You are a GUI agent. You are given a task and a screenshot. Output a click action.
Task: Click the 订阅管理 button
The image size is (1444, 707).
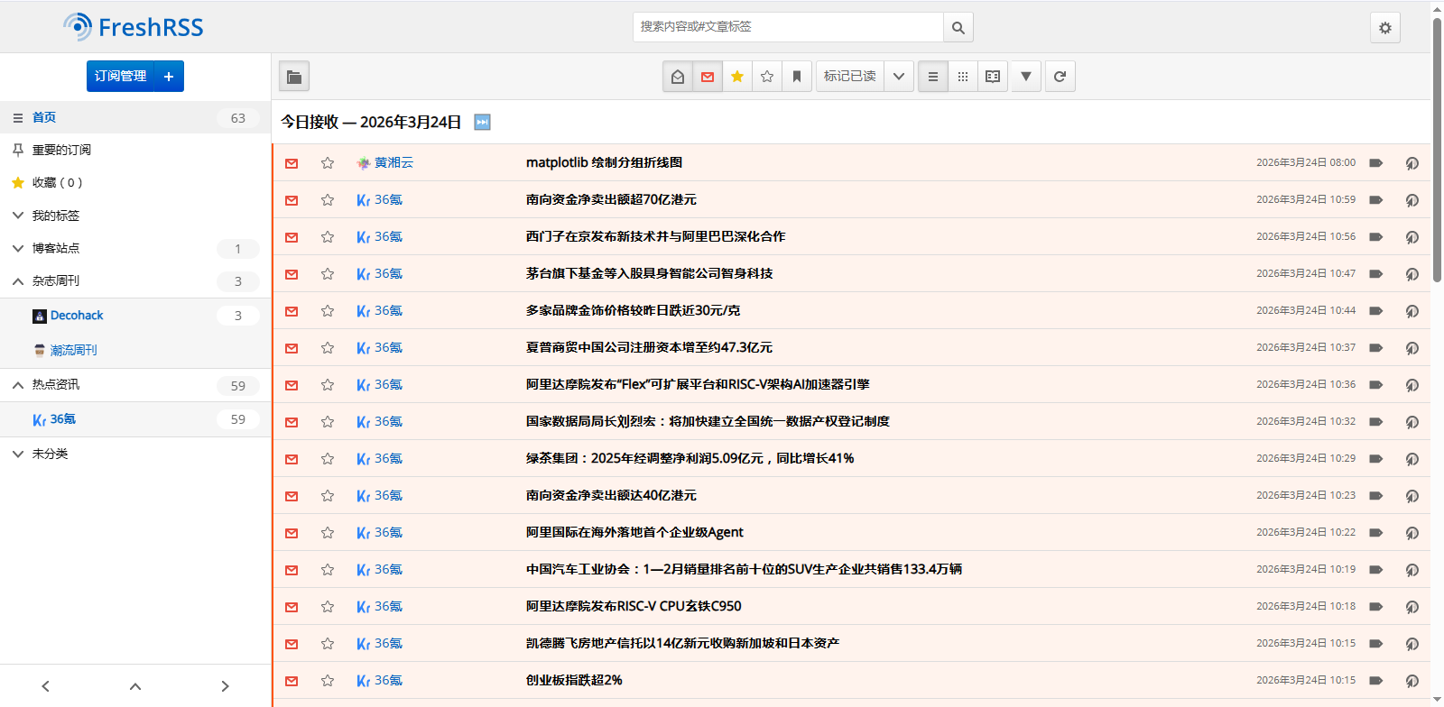(x=121, y=77)
